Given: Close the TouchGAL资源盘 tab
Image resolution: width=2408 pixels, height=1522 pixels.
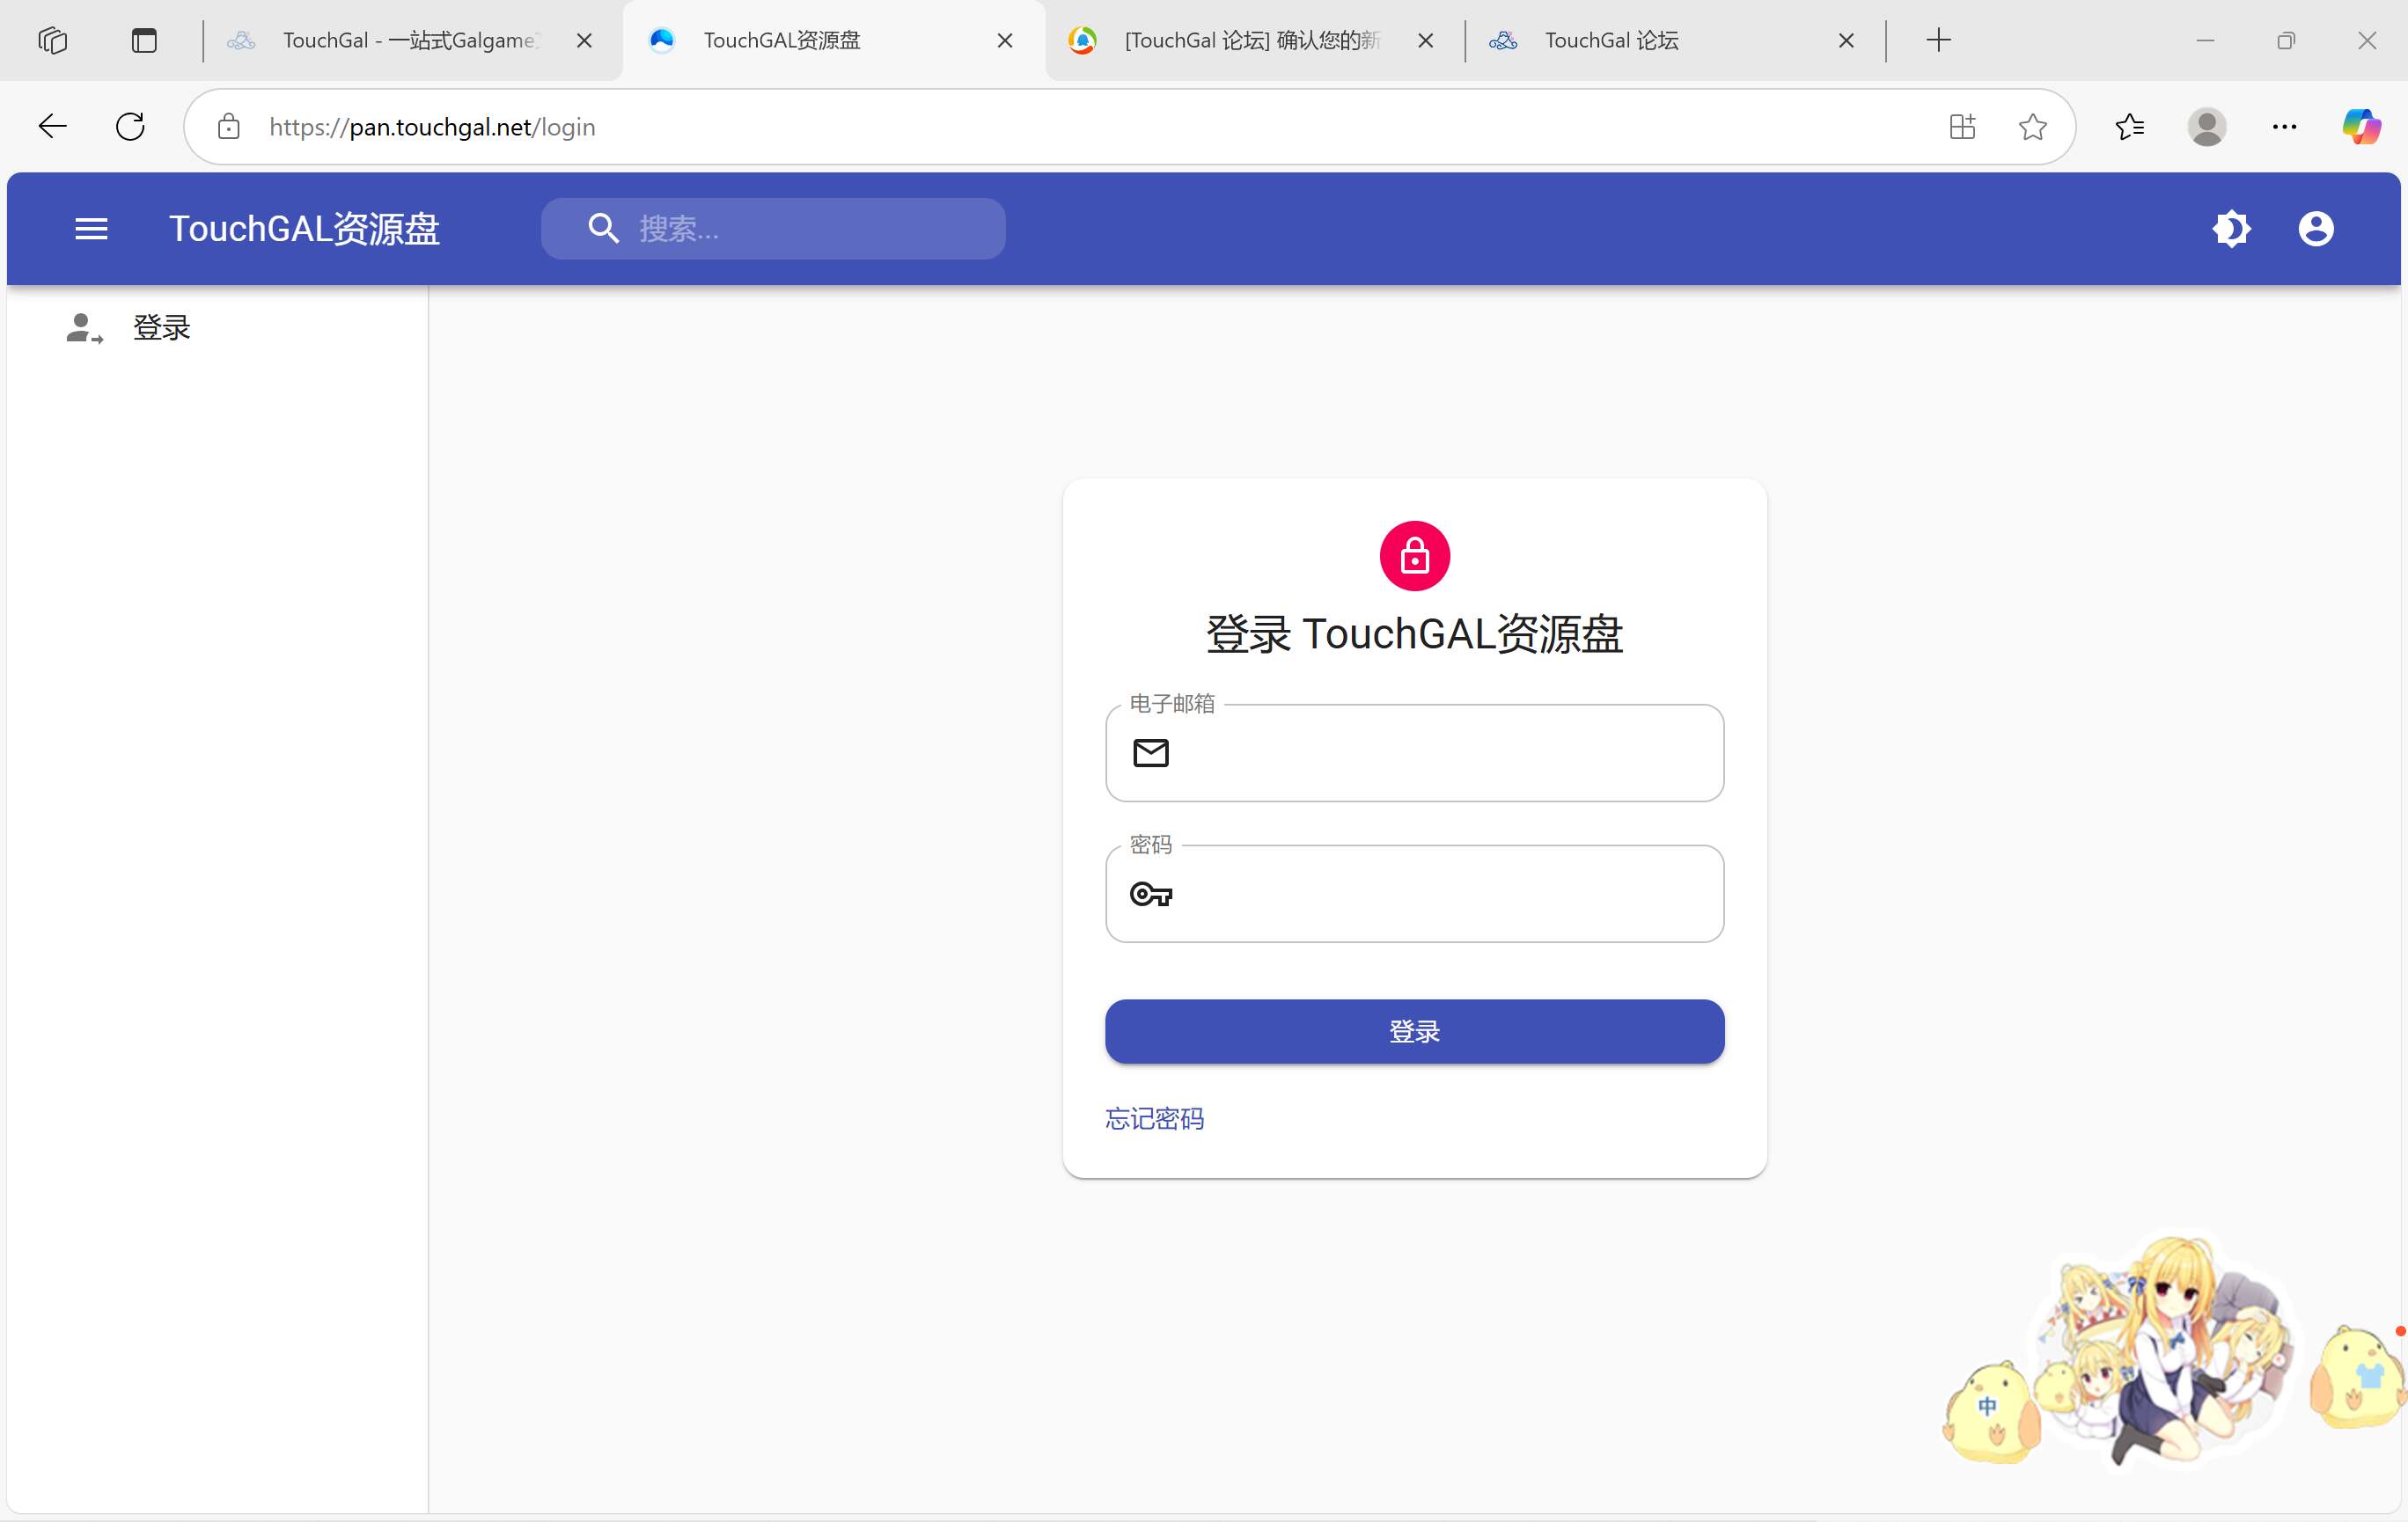Looking at the screenshot, I should pyautogui.click(x=1005, y=41).
